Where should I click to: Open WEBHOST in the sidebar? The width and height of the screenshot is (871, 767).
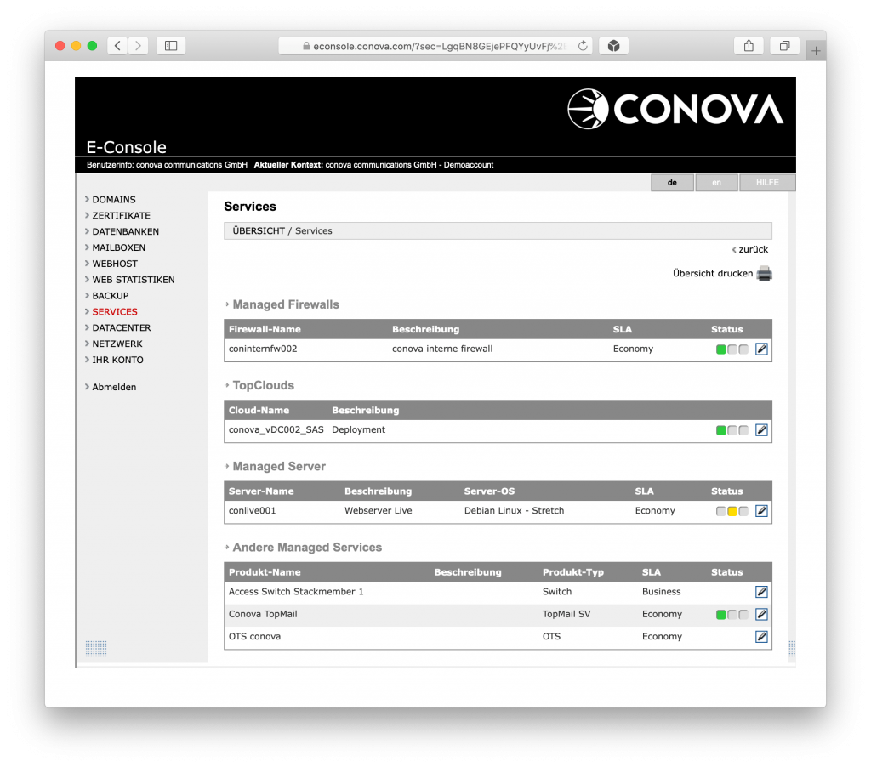(x=115, y=264)
